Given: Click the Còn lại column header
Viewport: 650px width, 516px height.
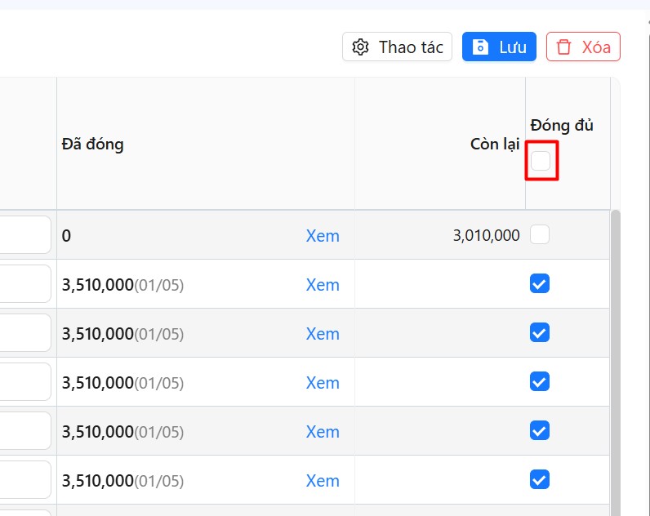Looking at the screenshot, I should pos(495,145).
